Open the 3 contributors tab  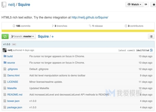click(x=134, y=26)
